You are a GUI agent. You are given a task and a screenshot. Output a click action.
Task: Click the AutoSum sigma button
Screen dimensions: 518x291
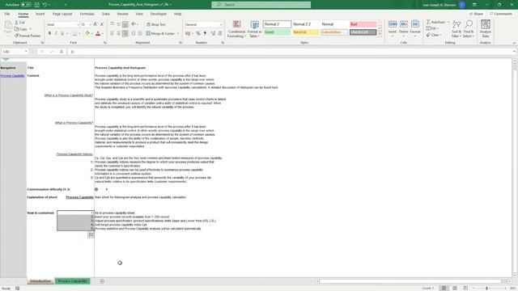(x=435, y=22)
